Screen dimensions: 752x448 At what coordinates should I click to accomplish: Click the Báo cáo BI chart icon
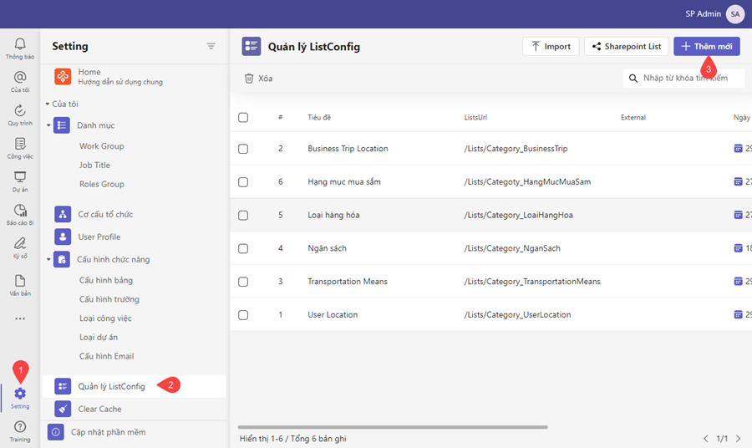(19, 211)
